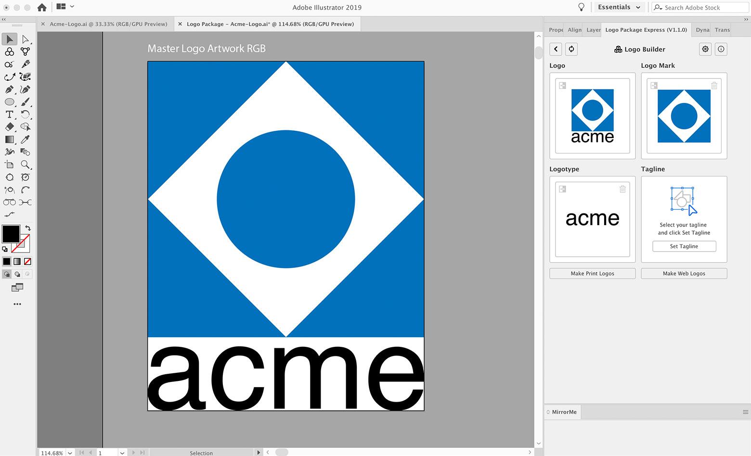Choose the Ellipse tool
The width and height of the screenshot is (751, 456).
pos(9,102)
